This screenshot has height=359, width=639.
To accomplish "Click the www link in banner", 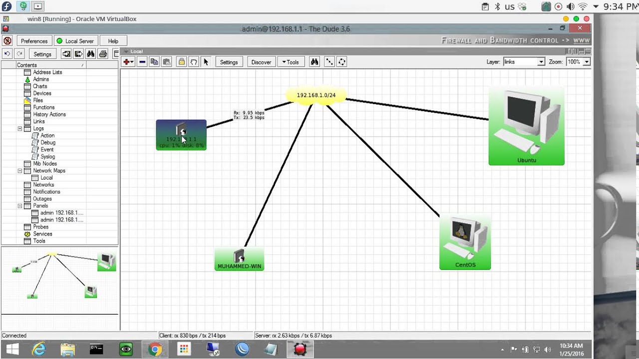I will coord(581,40).
